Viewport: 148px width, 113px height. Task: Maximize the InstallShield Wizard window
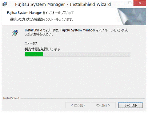point(130,3)
